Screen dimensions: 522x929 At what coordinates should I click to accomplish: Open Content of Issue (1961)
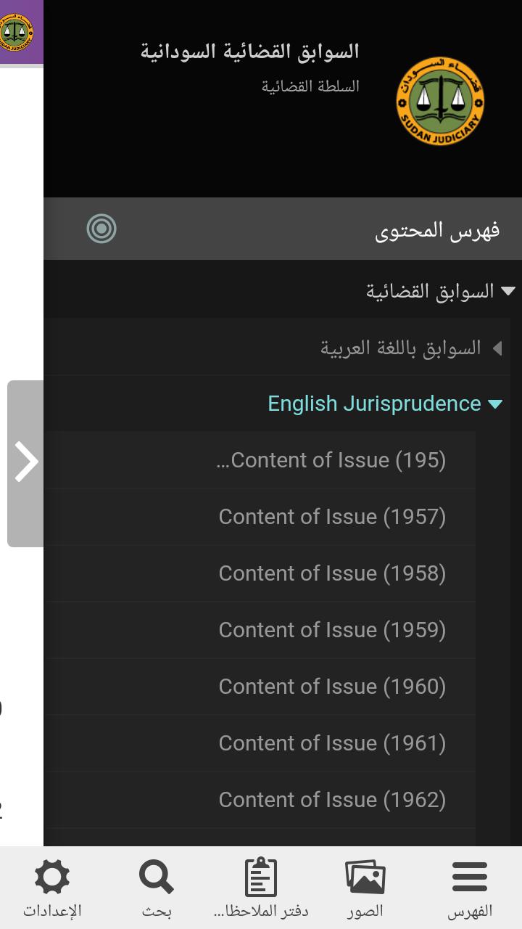pos(332,743)
